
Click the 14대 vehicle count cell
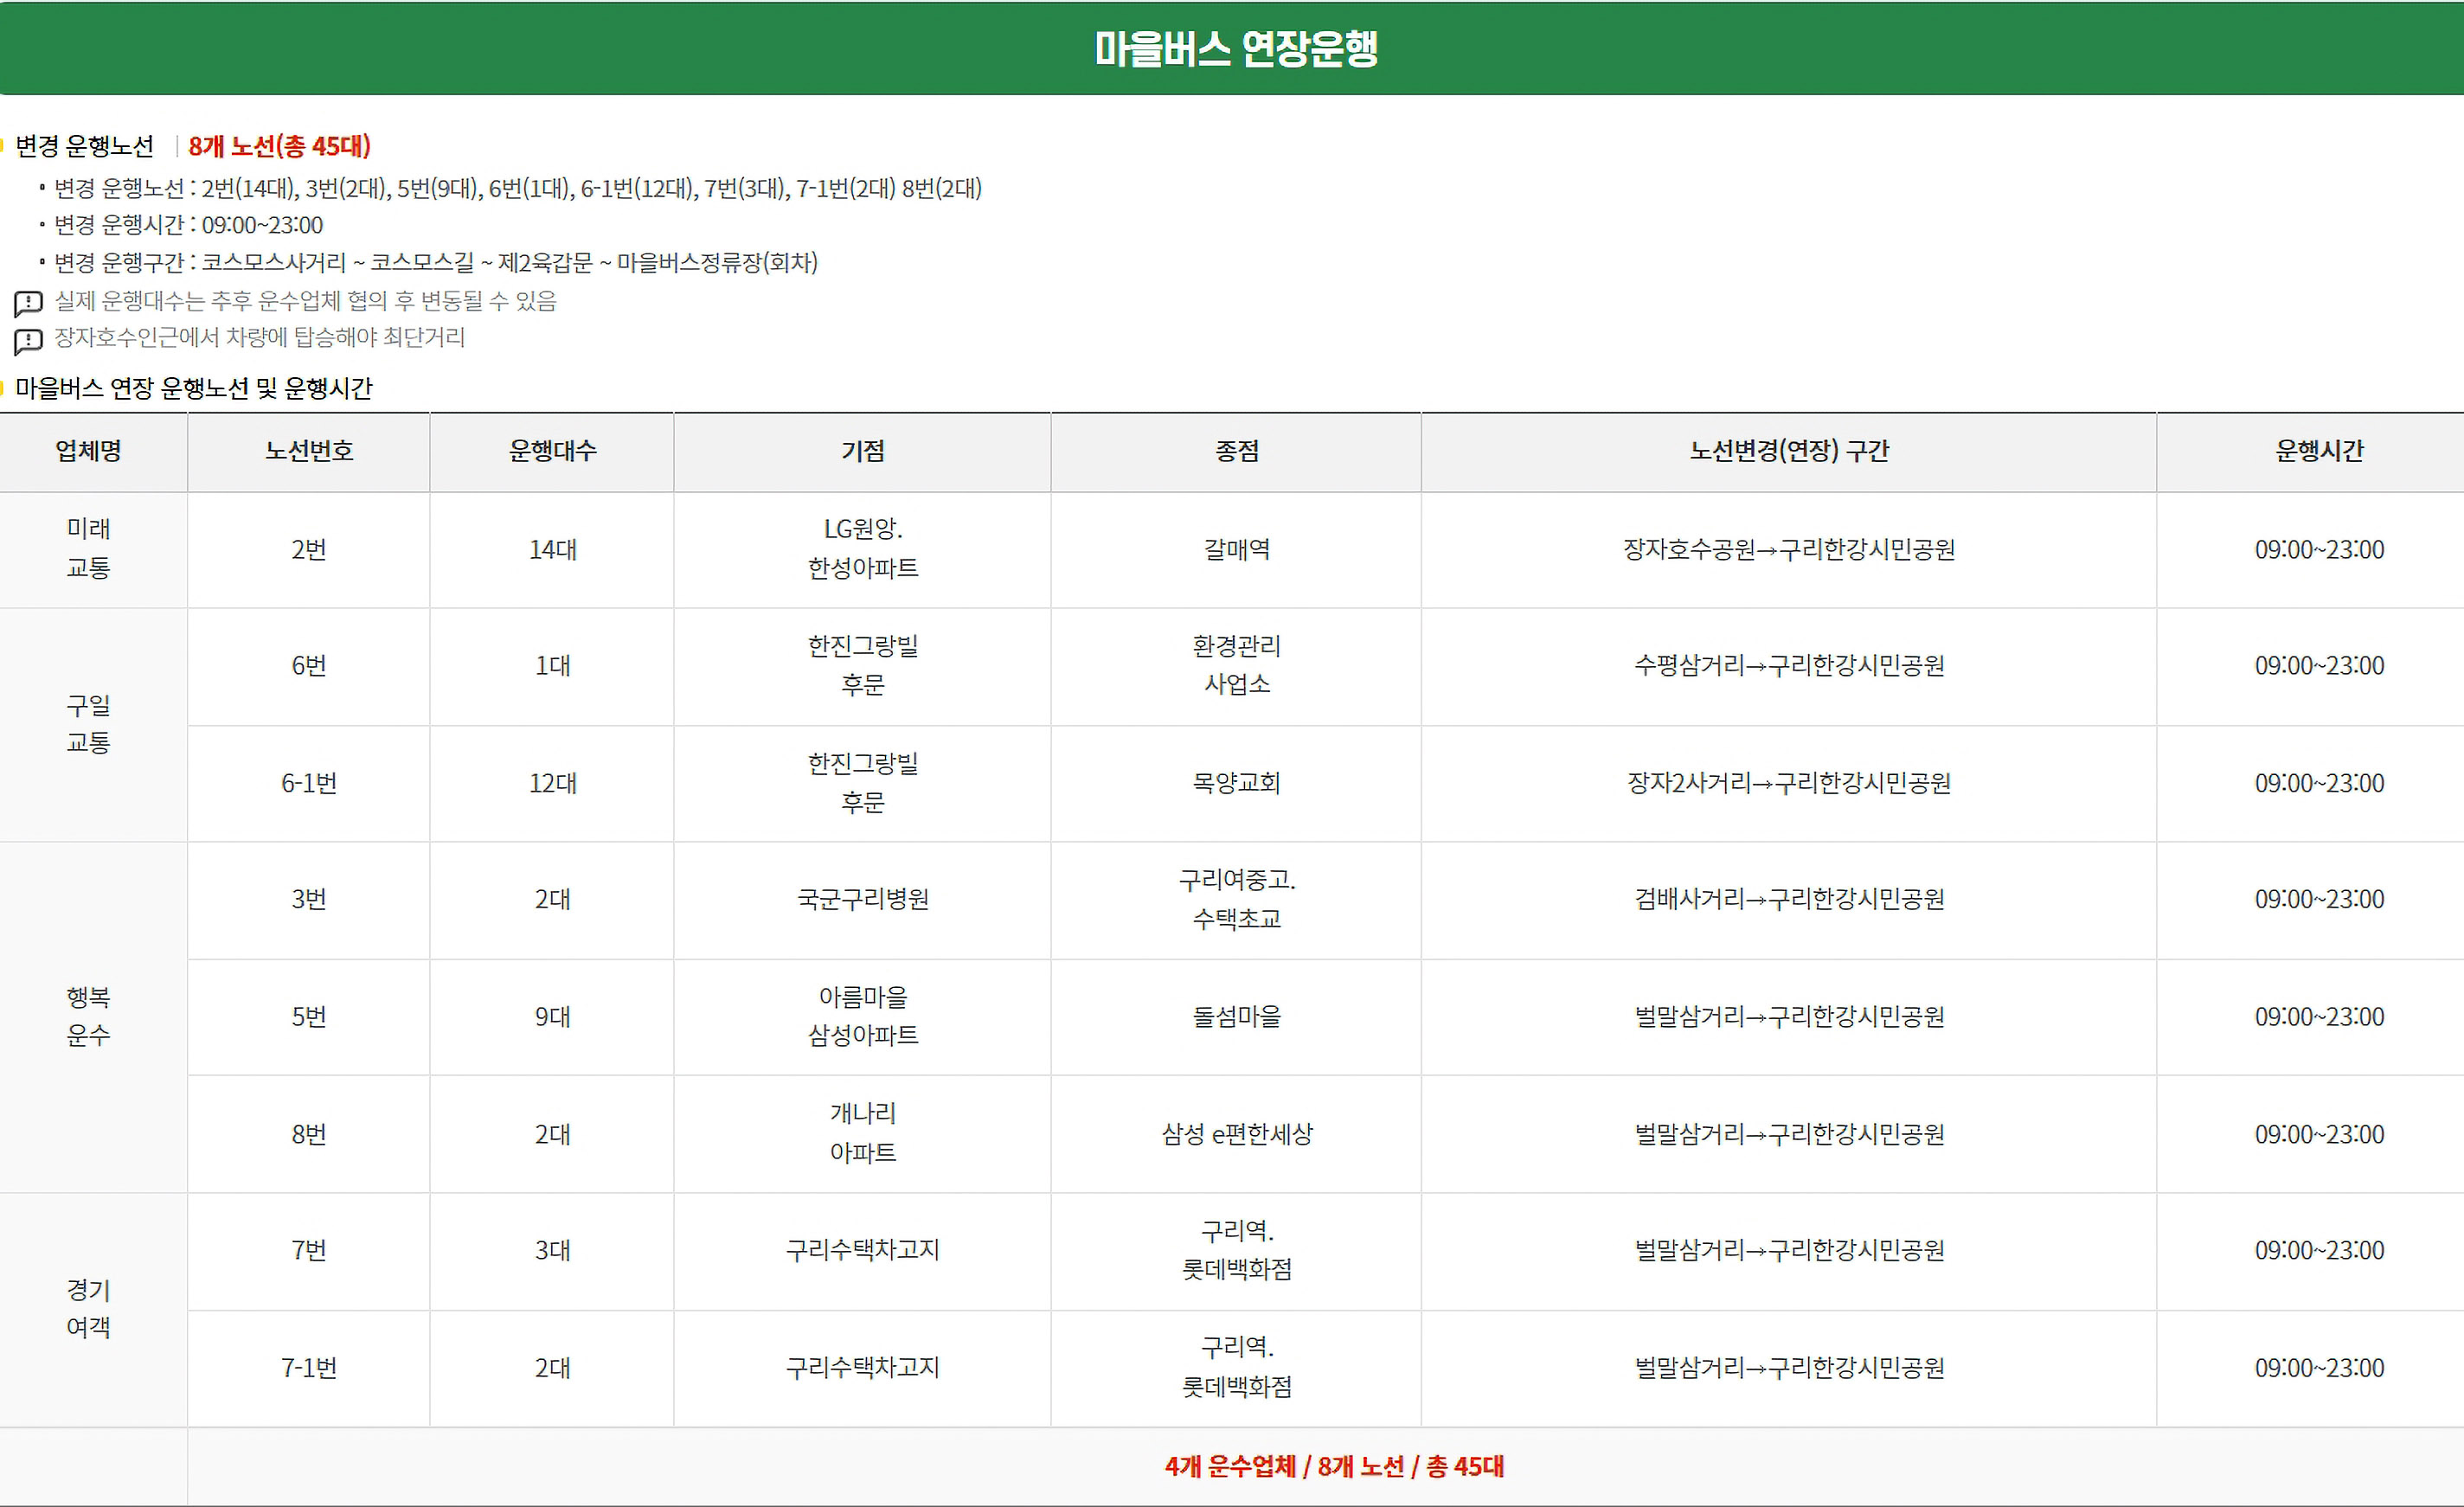point(552,549)
